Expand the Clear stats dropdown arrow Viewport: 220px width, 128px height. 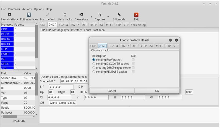(91, 17)
